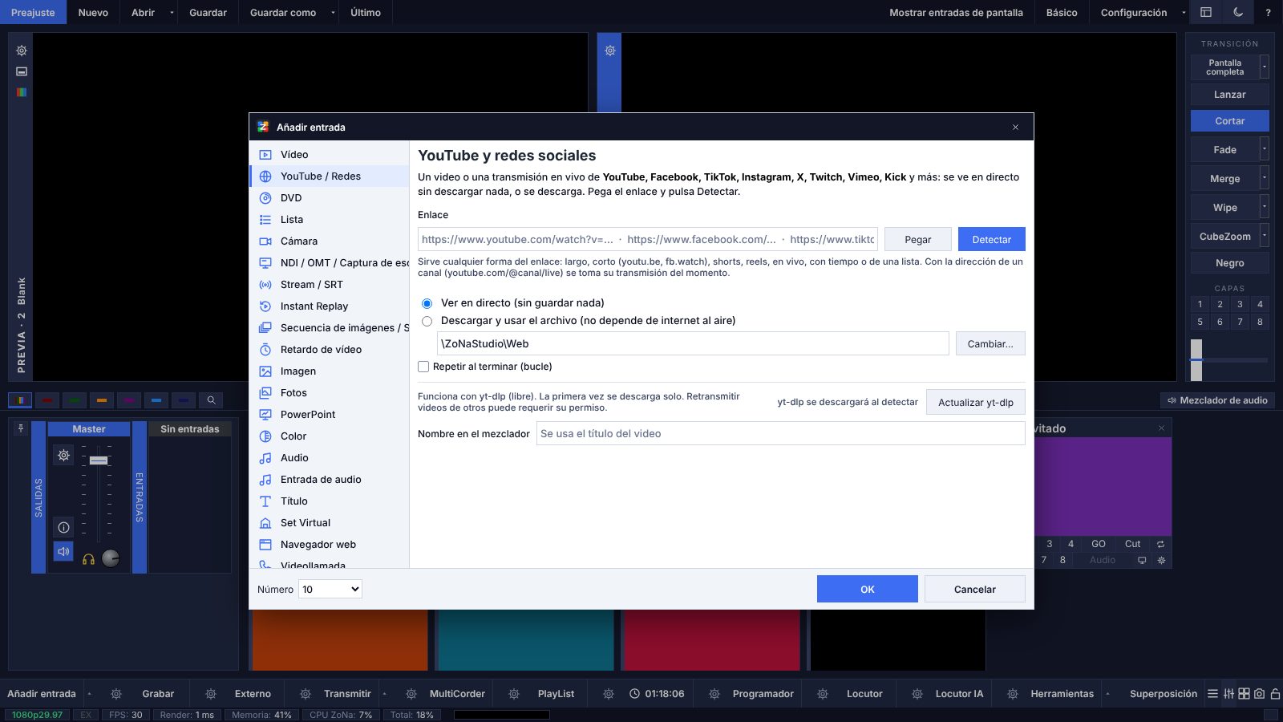Open Master channel gear settings

pyautogui.click(x=63, y=456)
